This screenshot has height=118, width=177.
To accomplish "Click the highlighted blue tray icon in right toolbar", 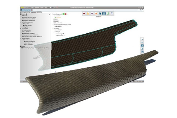I will 142,46.
